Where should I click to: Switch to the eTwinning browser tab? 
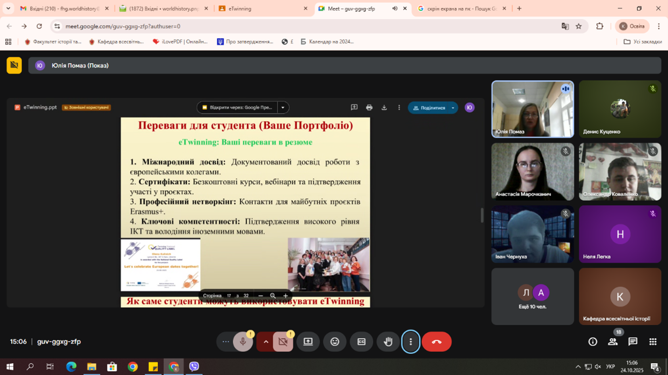[263, 9]
